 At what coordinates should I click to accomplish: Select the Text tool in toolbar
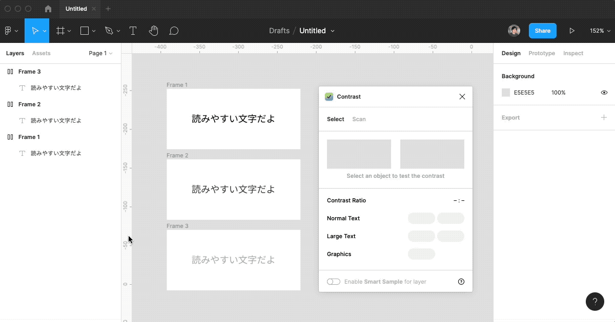pos(133,31)
